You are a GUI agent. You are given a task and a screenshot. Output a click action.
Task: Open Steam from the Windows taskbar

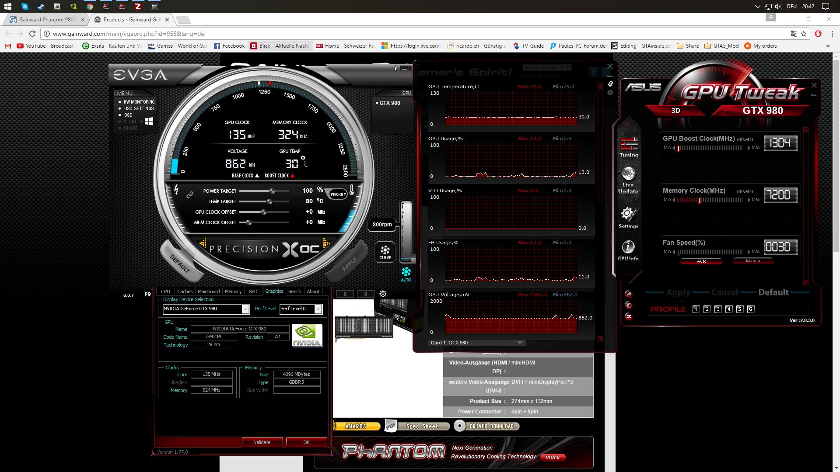41,7
